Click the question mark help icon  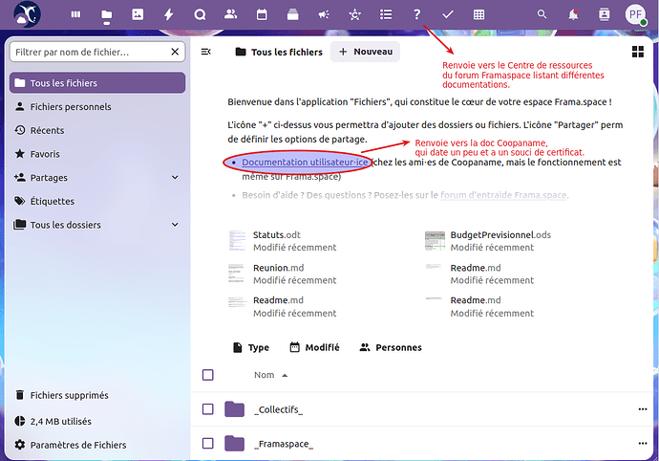[416, 14]
